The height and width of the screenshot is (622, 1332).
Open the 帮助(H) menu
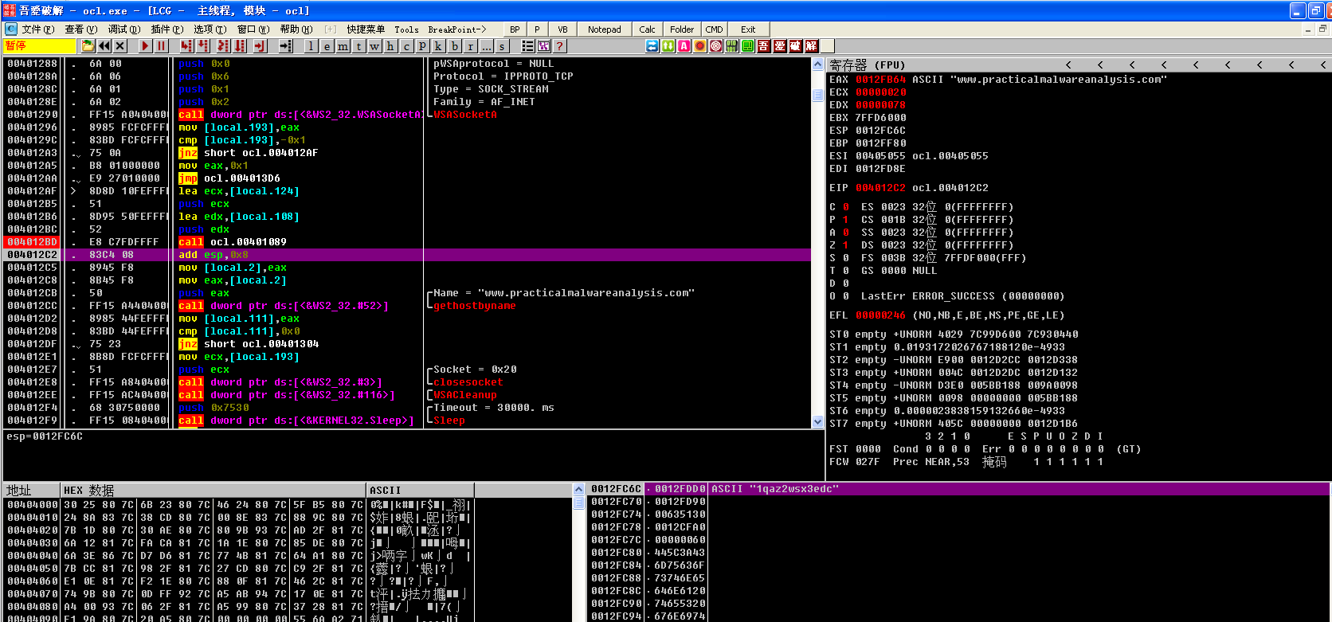coord(296,29)
